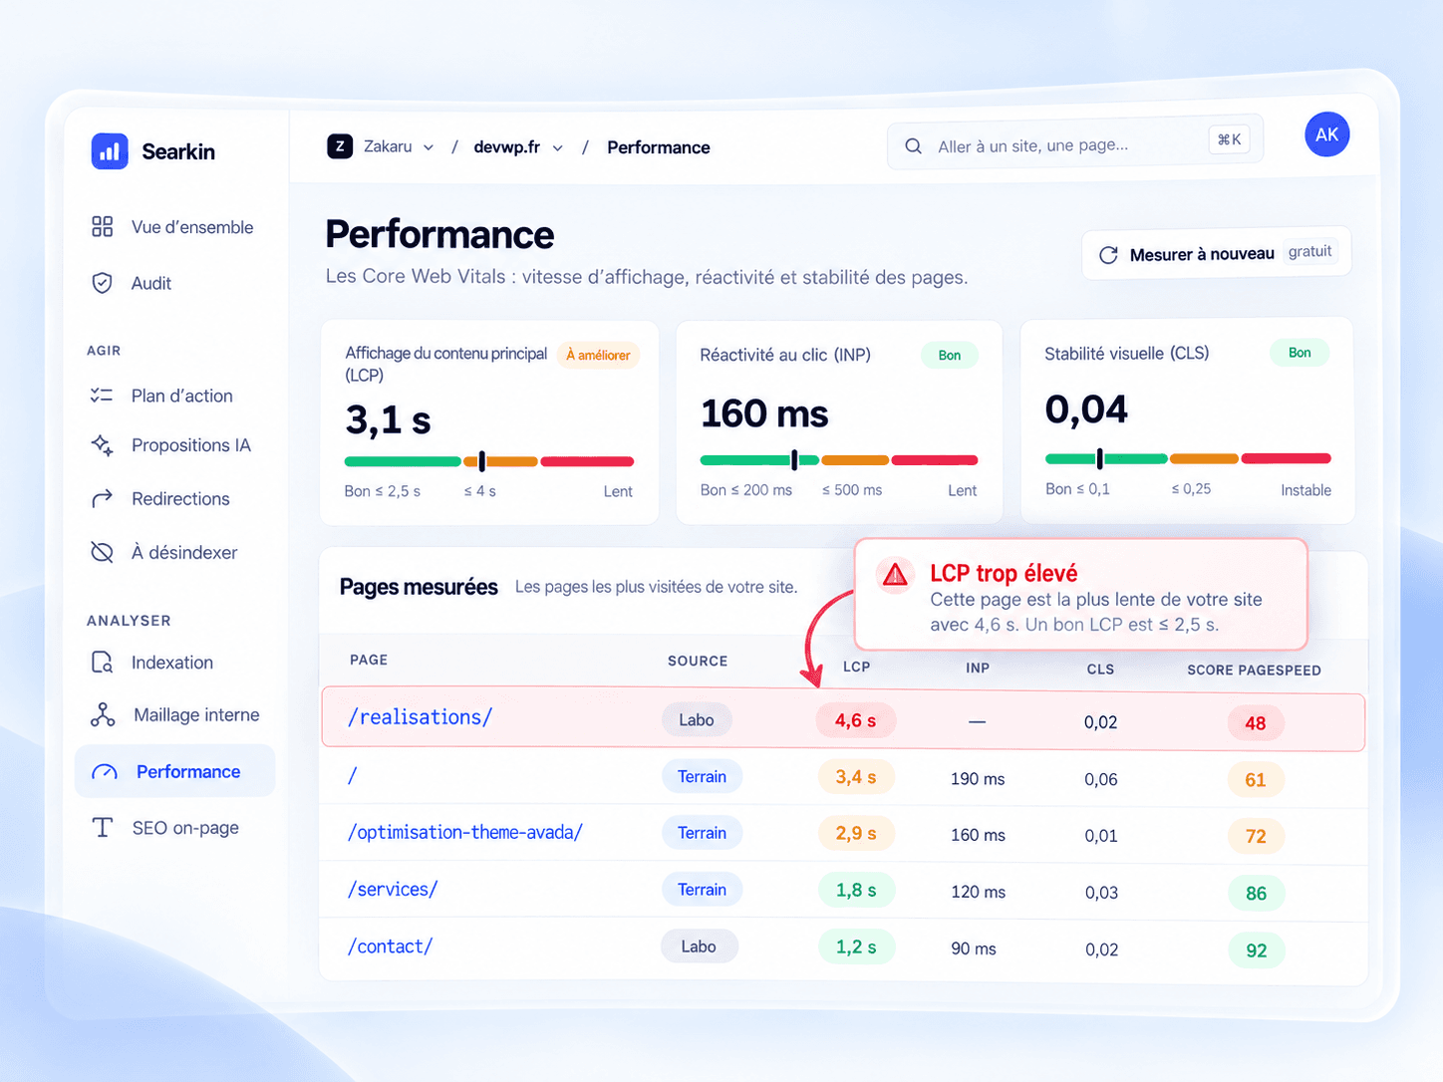Open the / homepage row link
Image resolution: width=1443 pixels, height=1082 pixels.
point(352,776)
